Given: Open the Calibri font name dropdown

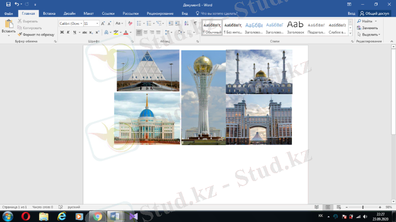Looking at the screenshot, I should coord(70,23).
